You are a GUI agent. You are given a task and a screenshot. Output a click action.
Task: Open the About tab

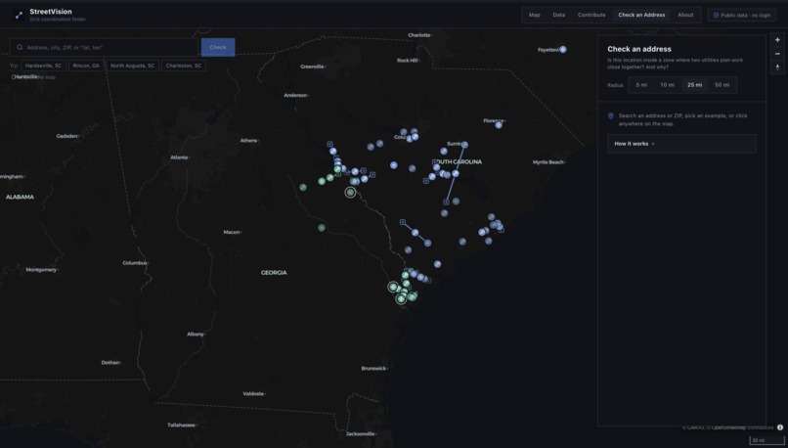click(x=685, y=15)
